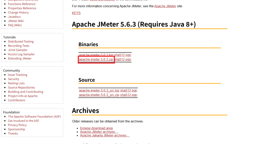Screen dimensions: 259x144
Task: Open the Security community link
Action: pyautogui.click(x=14, y=79)
